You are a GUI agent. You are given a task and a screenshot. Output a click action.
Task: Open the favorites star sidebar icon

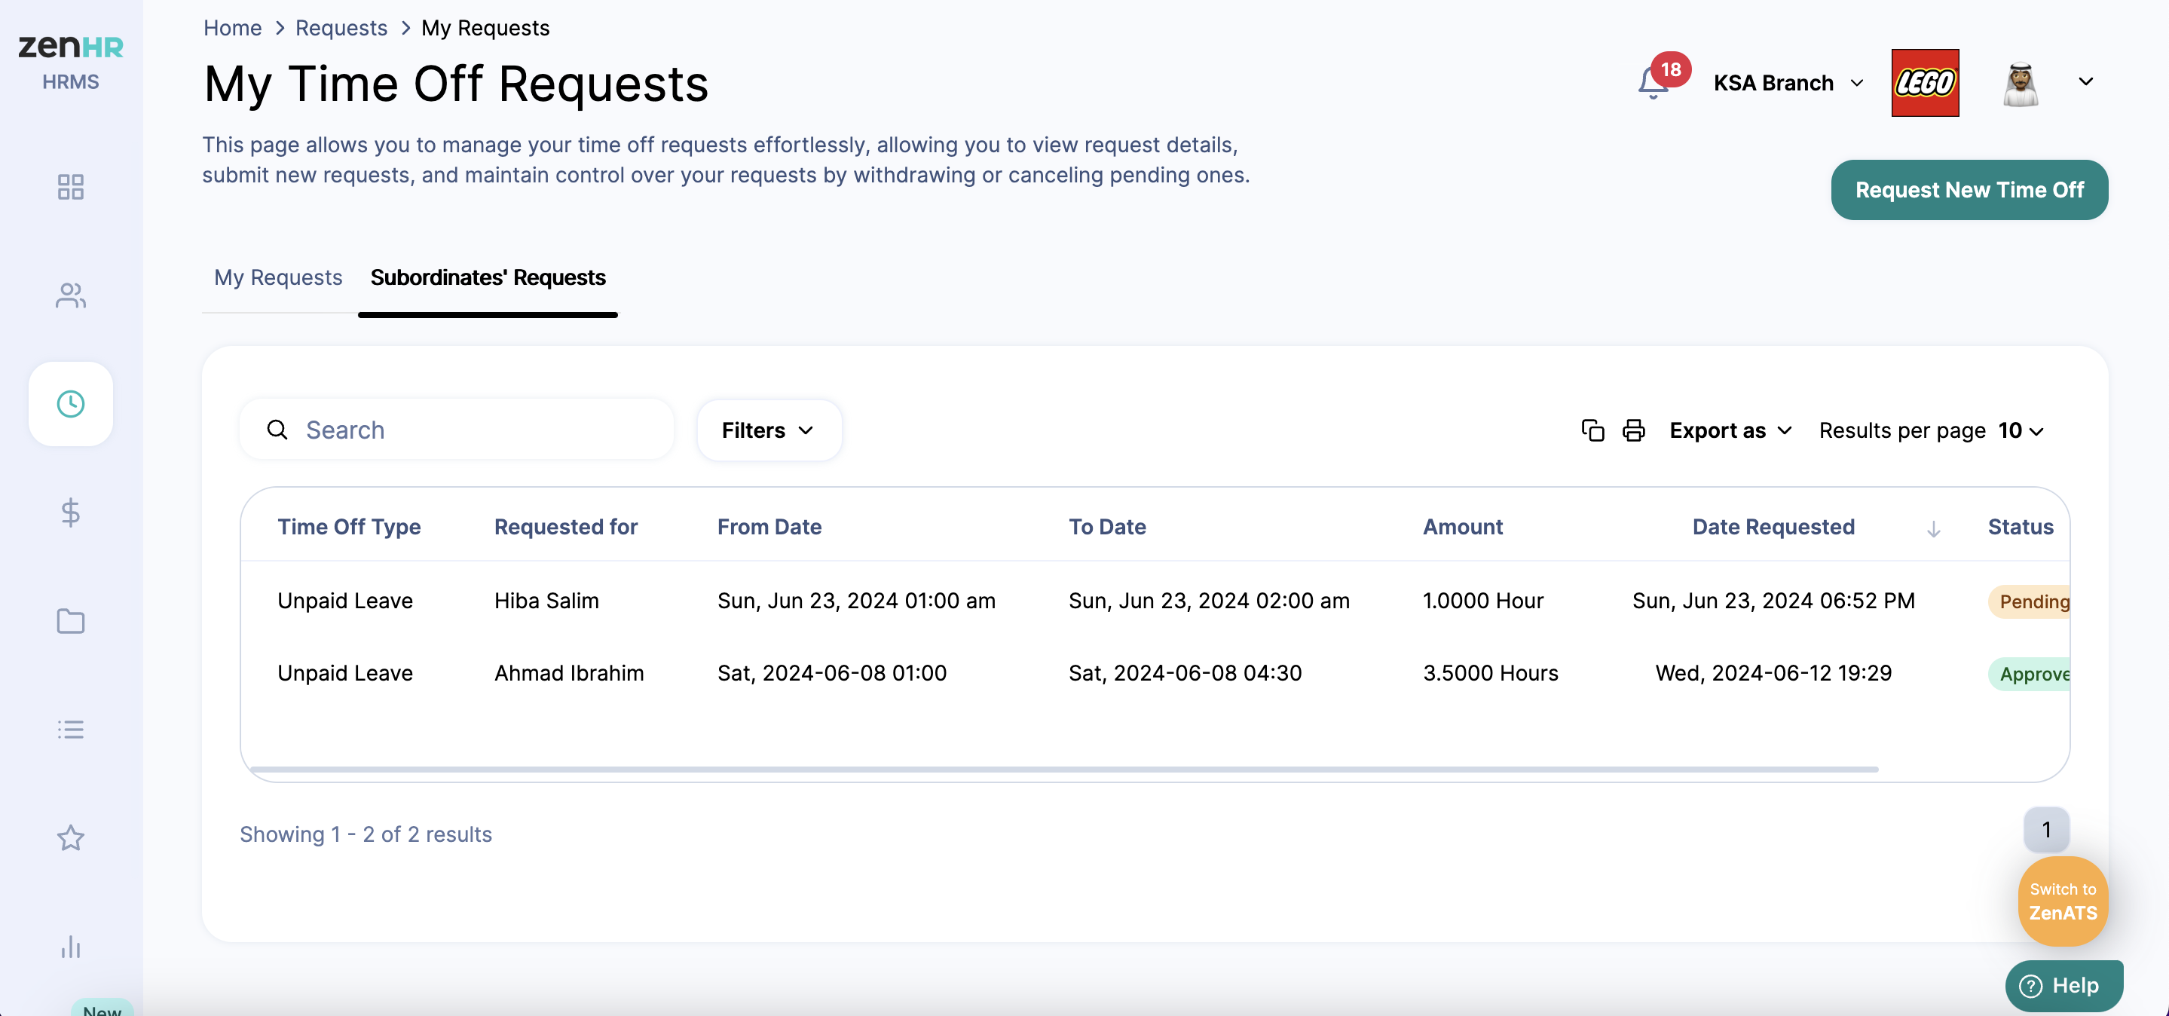(x=71, y=837)
